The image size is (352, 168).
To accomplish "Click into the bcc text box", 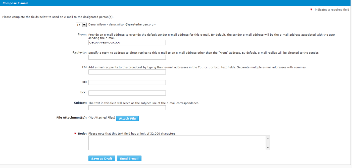I will (127, 93).
